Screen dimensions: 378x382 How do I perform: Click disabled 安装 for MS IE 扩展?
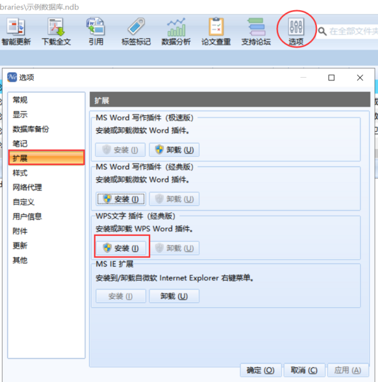tap(120, 296)
